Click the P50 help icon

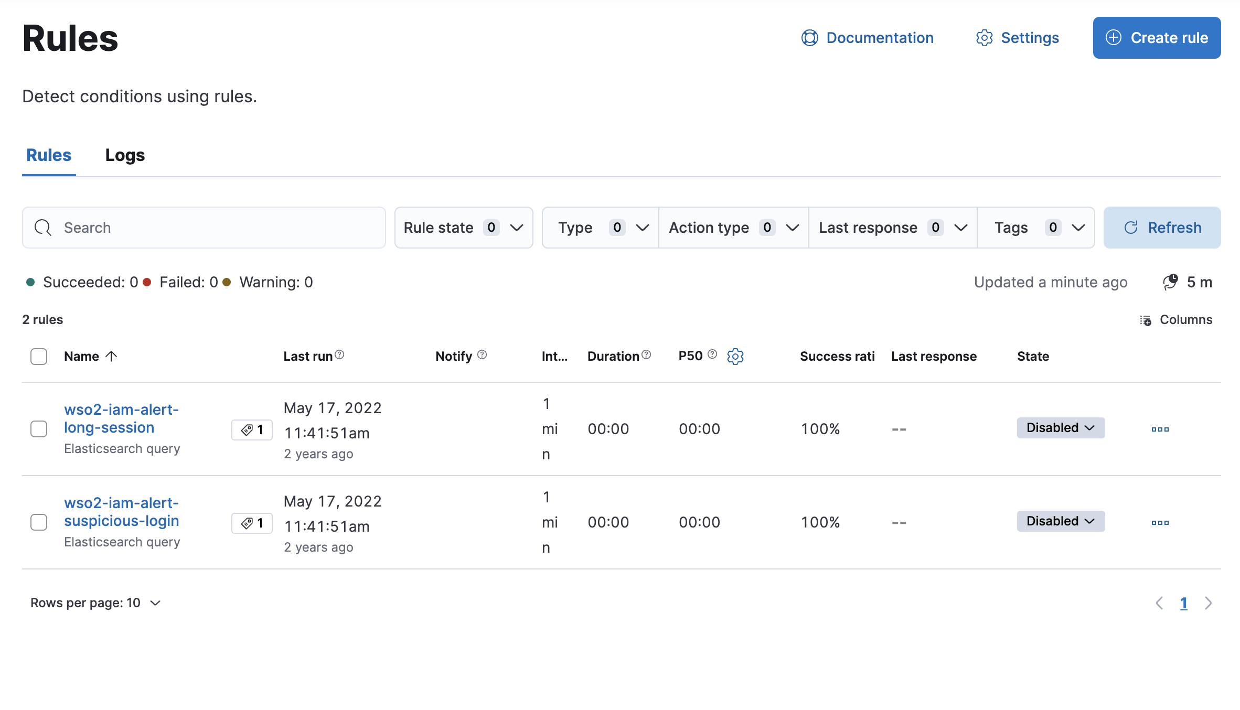[712, 354]
